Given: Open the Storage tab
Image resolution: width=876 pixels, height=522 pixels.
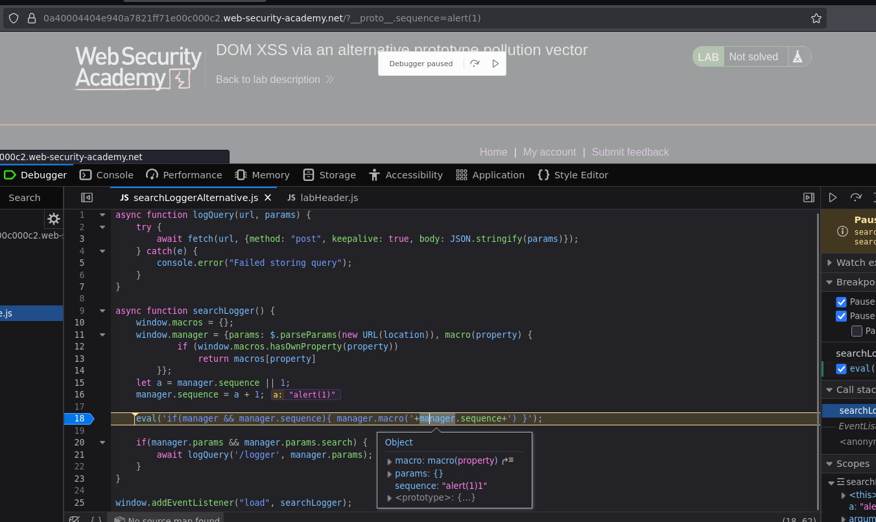Looking at the screenshot, I should [x=329, y=175].
